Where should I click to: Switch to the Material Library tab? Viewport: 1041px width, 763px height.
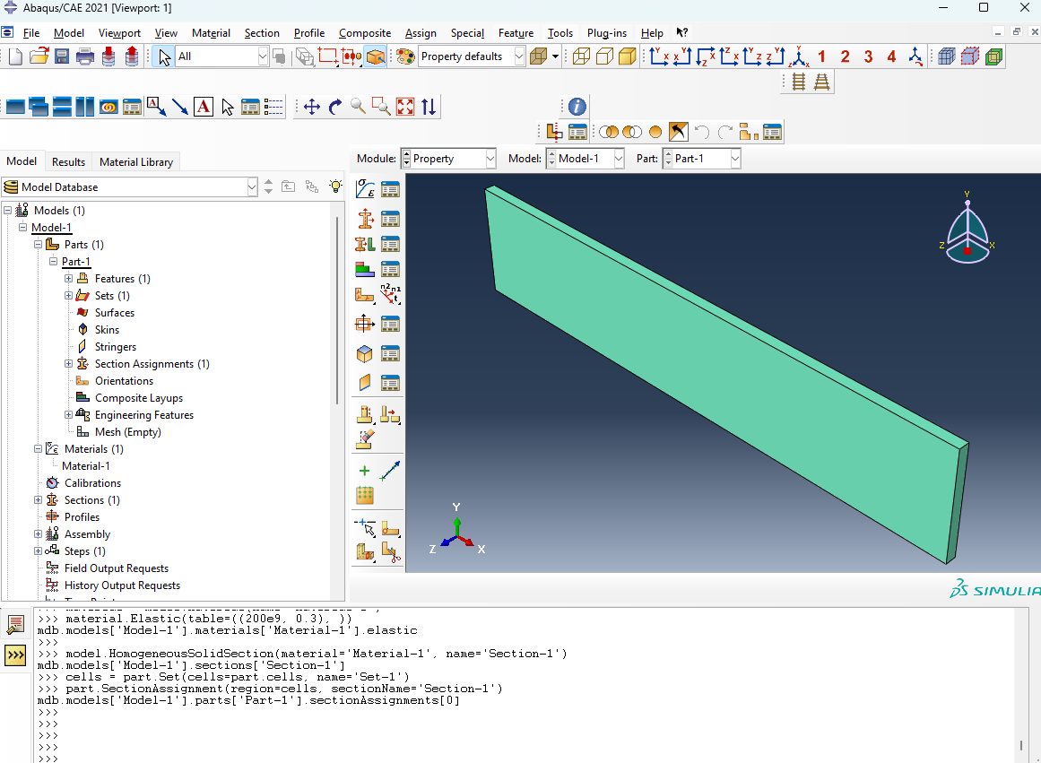[x=136, y=162]
